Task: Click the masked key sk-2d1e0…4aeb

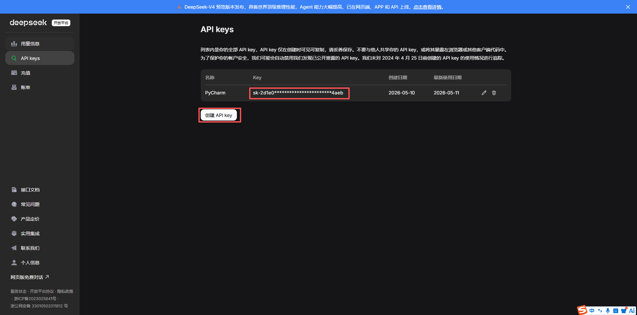Action: 298,93
